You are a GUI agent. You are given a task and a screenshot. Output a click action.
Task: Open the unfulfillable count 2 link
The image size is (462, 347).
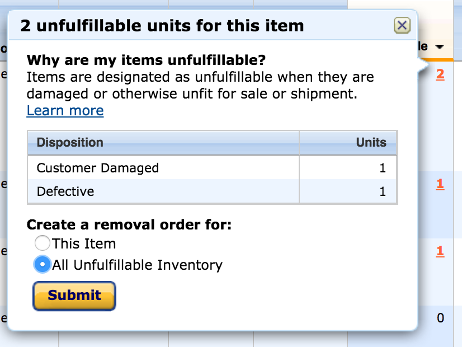click(440, 74)
